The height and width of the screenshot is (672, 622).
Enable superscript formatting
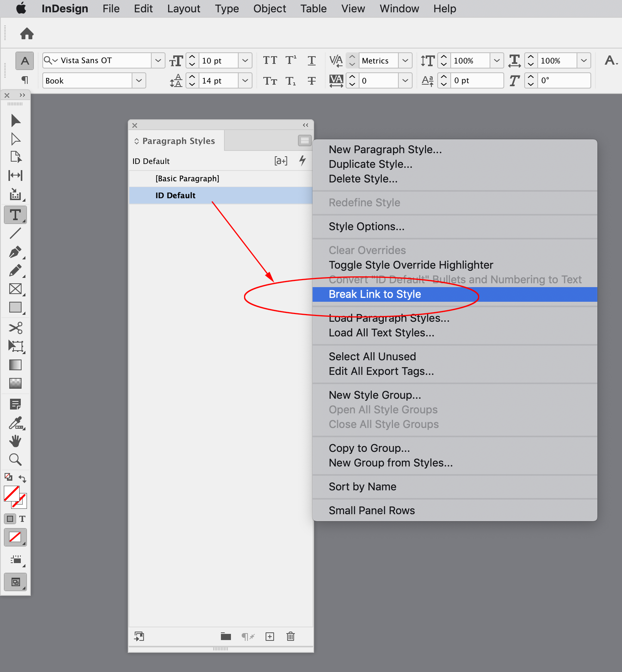tap(291, 60)
